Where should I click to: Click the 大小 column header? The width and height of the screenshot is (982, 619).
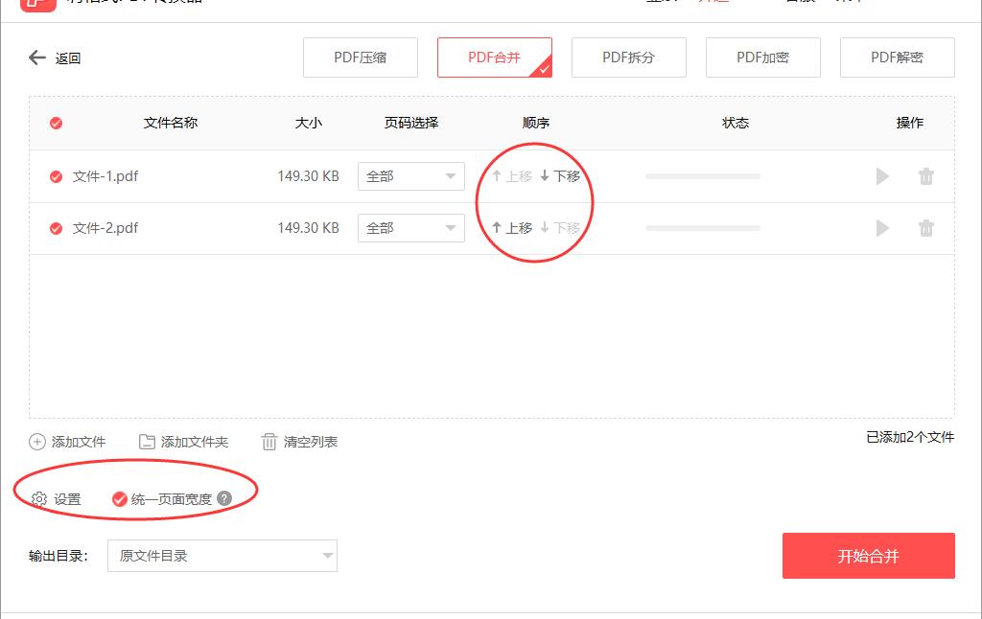[308, 123]
